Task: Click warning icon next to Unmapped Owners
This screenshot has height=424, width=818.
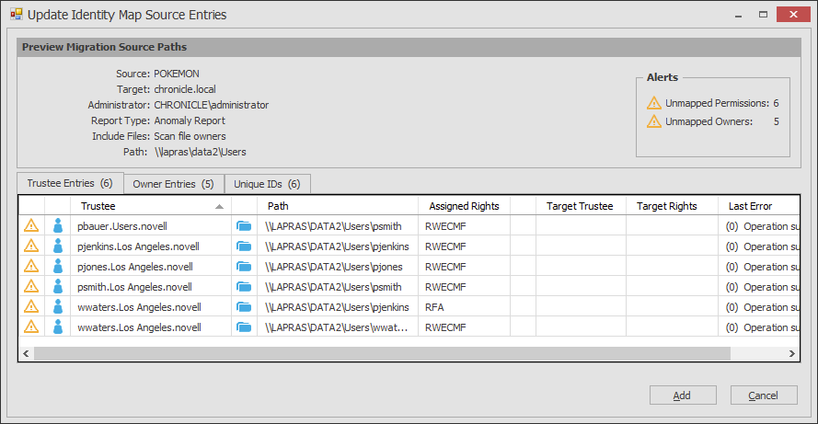Action: point(653,121)
